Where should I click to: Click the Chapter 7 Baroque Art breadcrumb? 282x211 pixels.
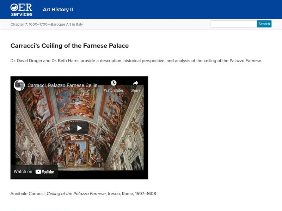coord(47,24)
